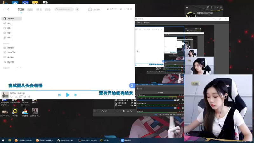Select 为你推荐 in the sidebar
Image resolution: width=254 pixels, height=143 pixels.
[x=11, y=18]
